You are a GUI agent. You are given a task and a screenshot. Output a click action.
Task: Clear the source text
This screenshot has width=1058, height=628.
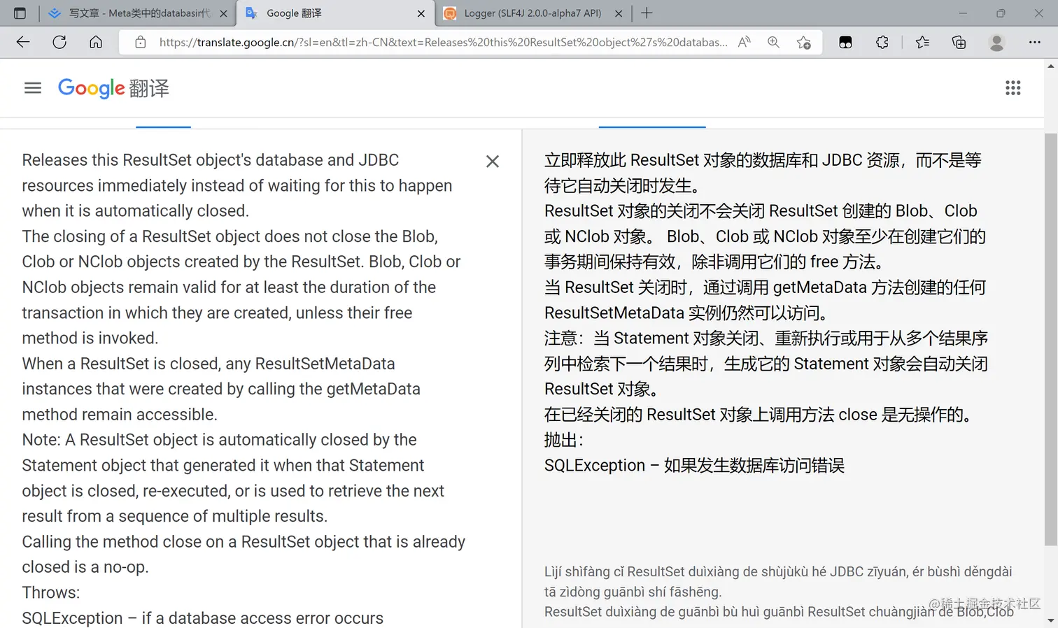(x=493, y=162)
